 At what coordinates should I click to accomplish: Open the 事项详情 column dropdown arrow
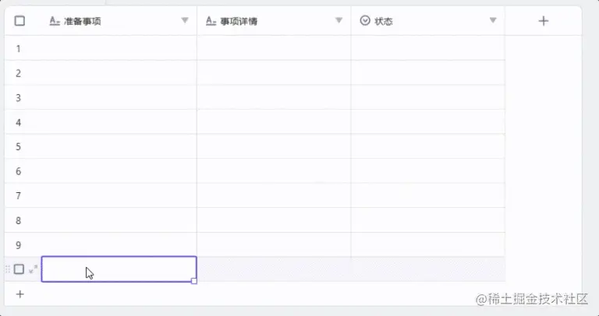338,20
